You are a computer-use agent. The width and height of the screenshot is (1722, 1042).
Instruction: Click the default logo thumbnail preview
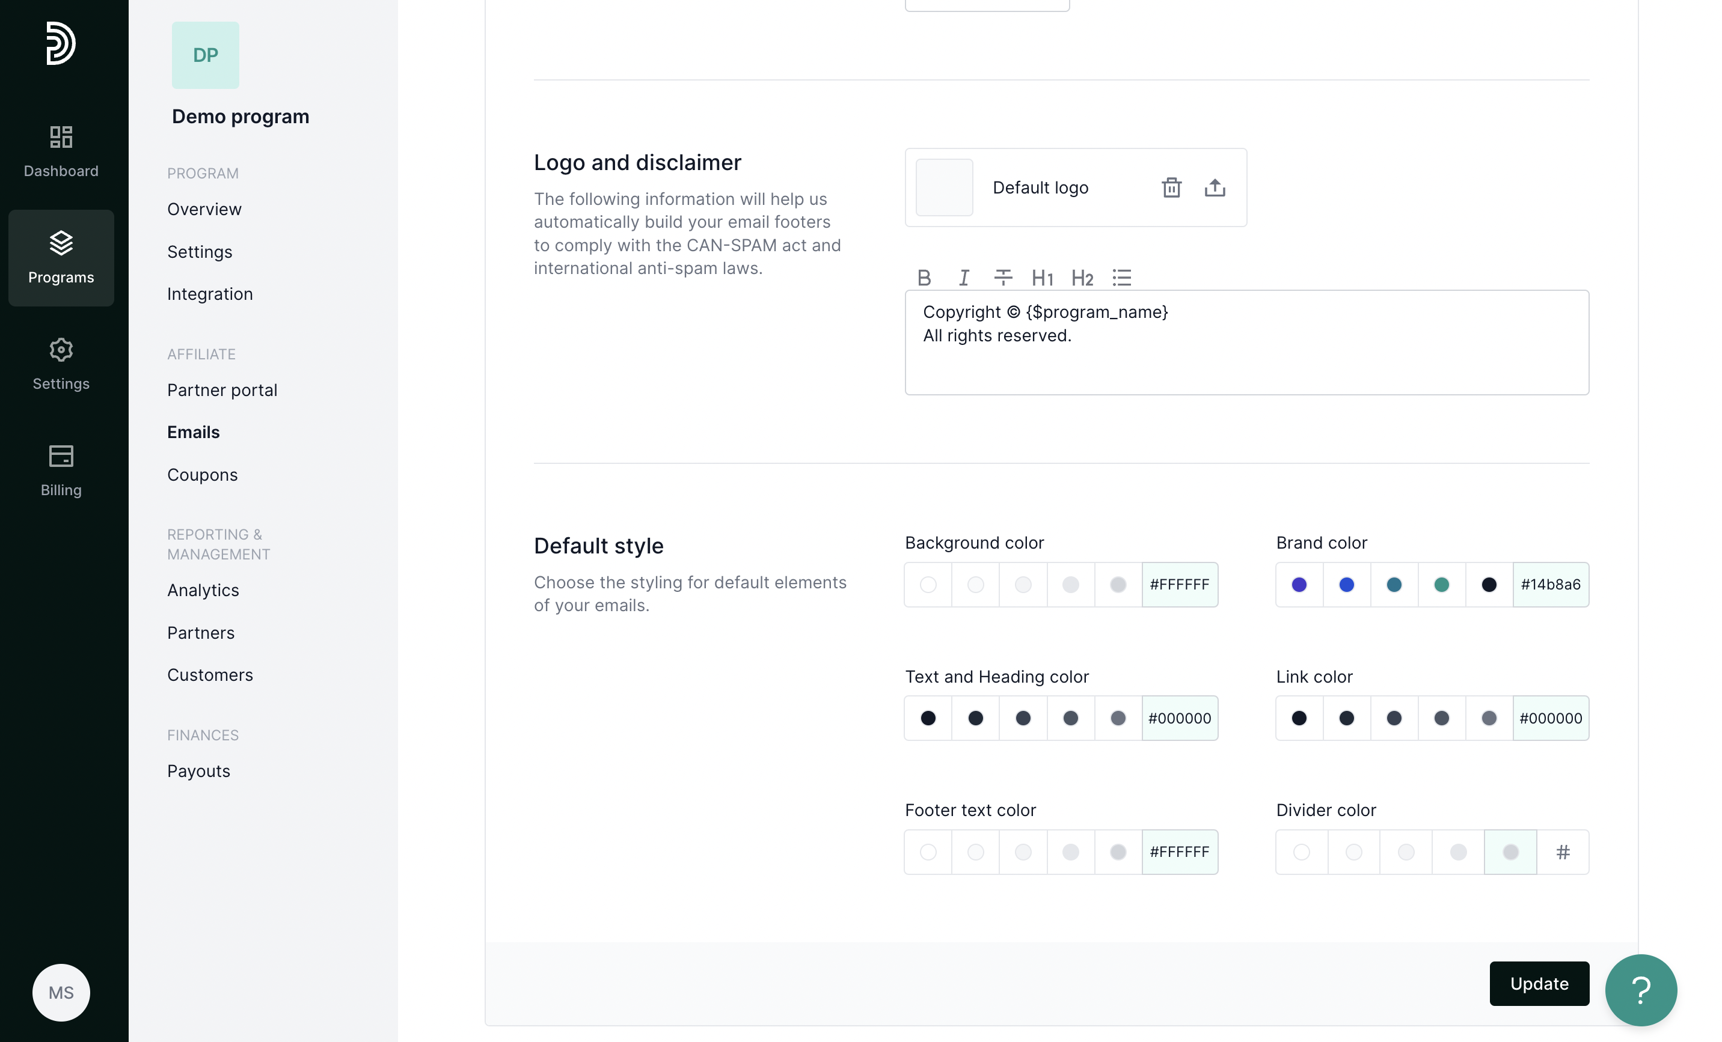(943, 187)
